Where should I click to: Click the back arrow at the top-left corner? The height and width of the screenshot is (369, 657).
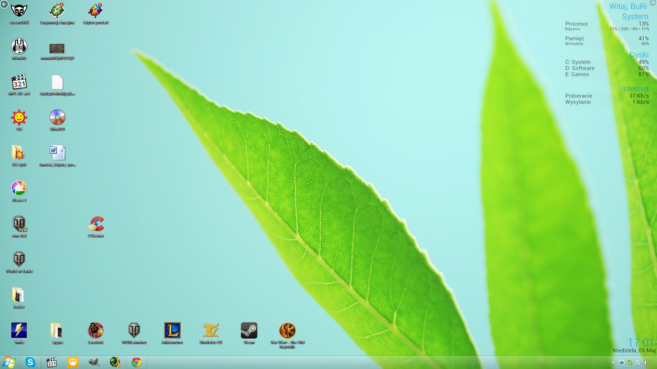click(4, 4)
